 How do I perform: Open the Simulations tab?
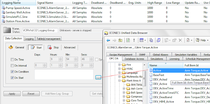click(x=157, y=59)
